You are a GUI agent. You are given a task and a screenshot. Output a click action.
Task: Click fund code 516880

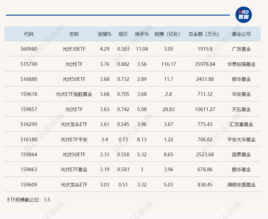pyautogui.click(x=29, y=79)
